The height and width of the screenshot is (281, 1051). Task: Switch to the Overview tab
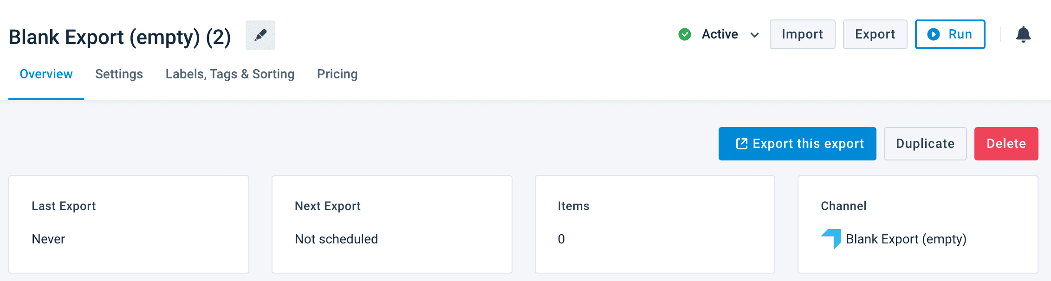[x=46, y=74]
